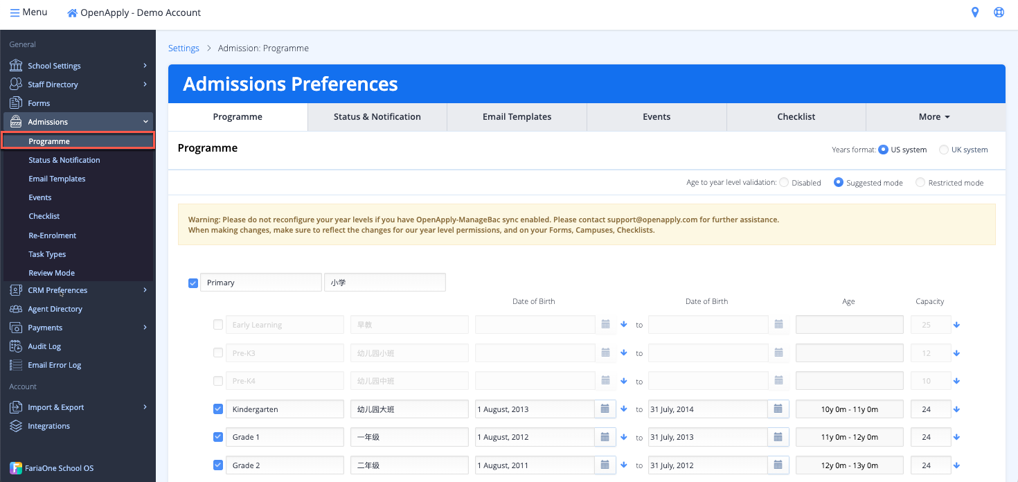Expand Import & Export chevron
Viewport: 1018px width, 482px height.
[145, 407]
